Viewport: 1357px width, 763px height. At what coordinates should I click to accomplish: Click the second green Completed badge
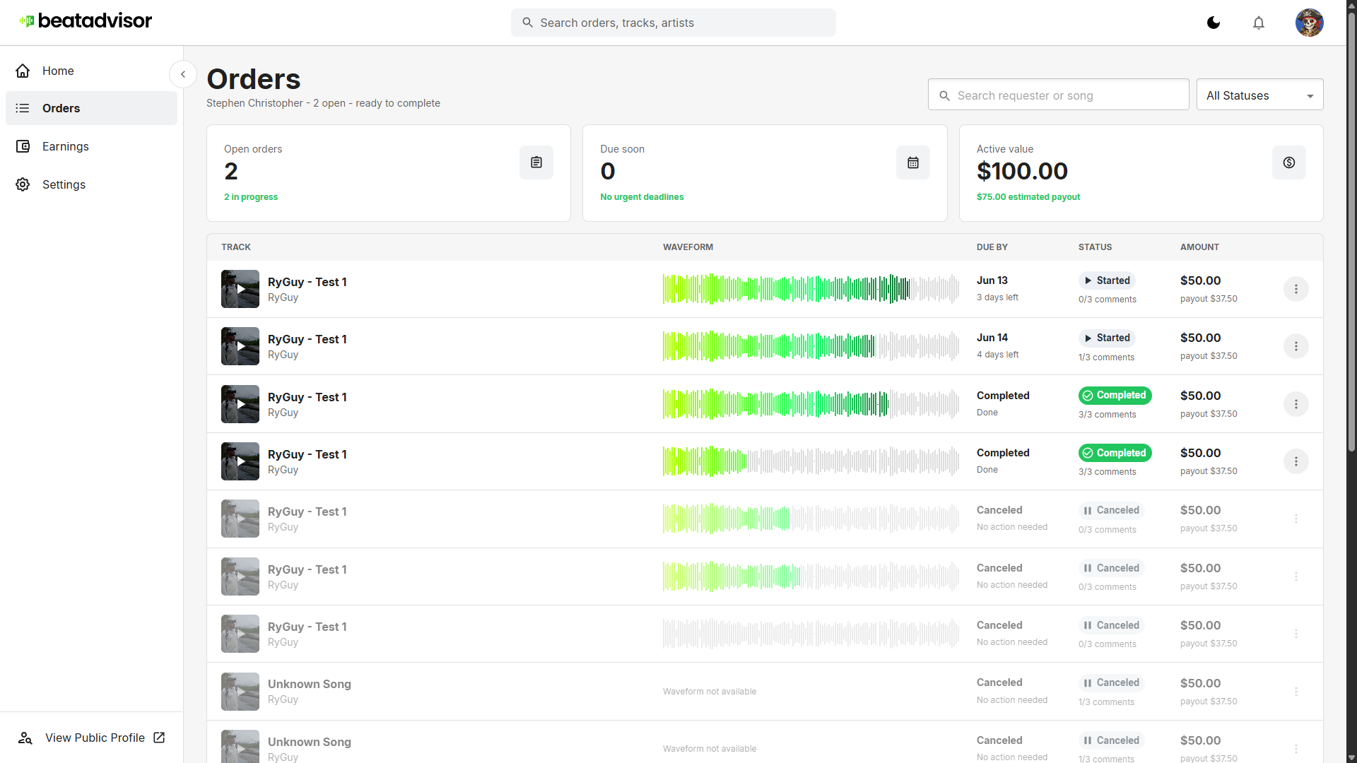[x=1115, y=453]
